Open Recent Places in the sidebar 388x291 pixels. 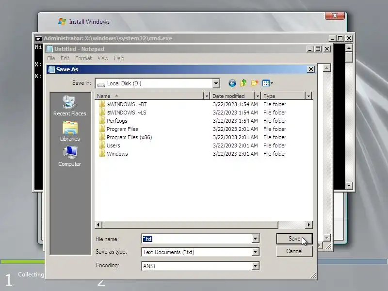[70, 106]
